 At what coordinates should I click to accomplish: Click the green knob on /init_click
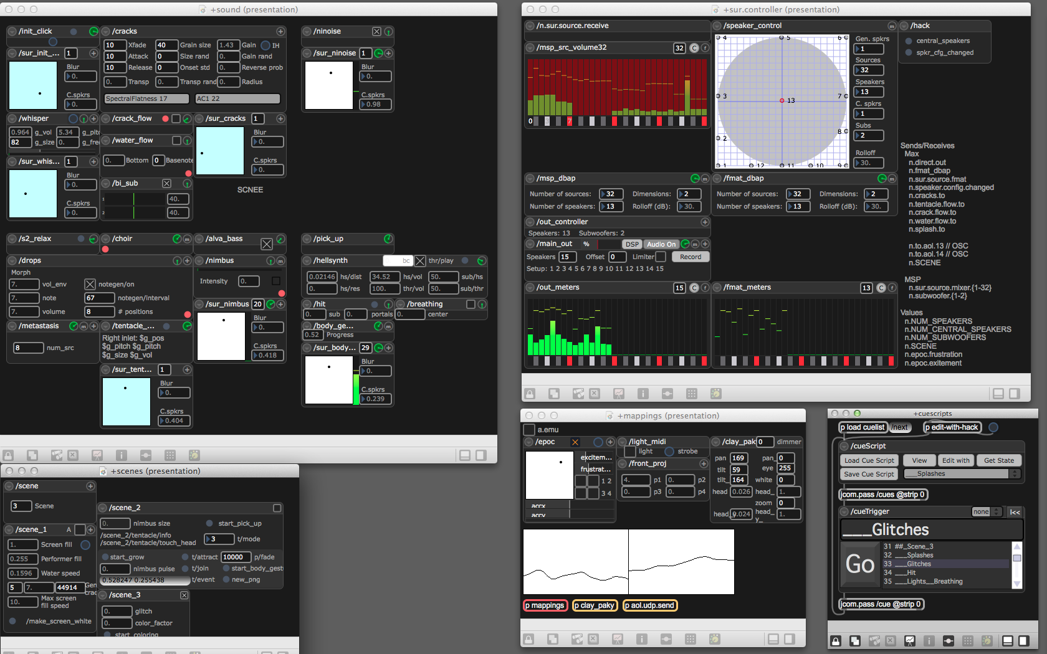93,32
